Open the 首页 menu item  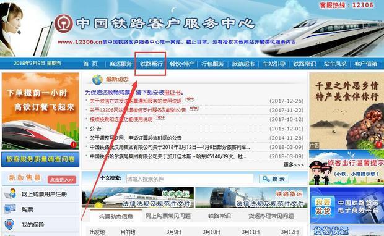click(90, 64)
